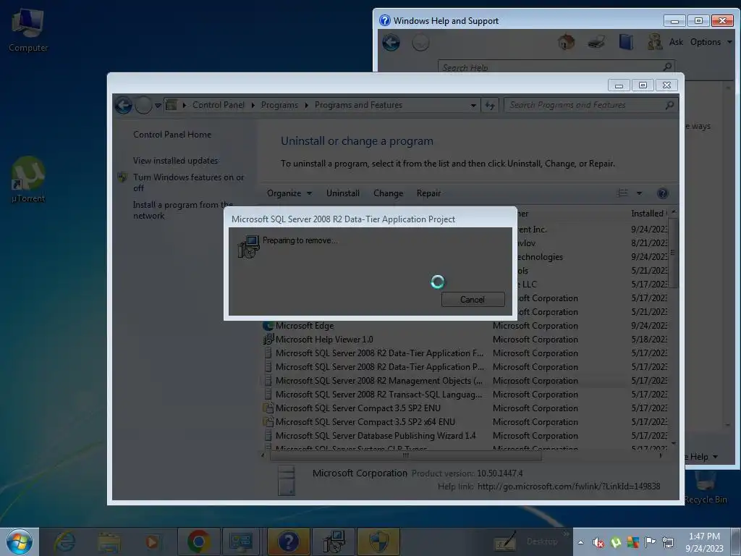Switch to Control Panel taskbar button
Screen dimensions: 741x556
click(x=240, y=542)
